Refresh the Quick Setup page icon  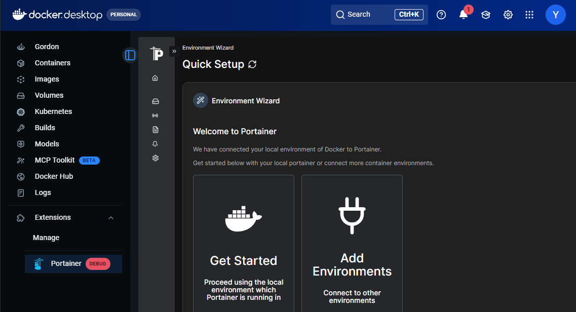pyautogui.click(x=252, y=64)
